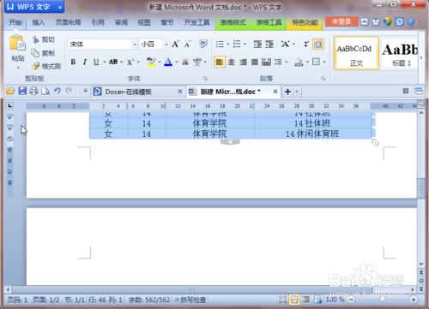Viewport: 429px width, 309px height.
Task: Open the font name dropdown 宋体
Action: [135, 45]
